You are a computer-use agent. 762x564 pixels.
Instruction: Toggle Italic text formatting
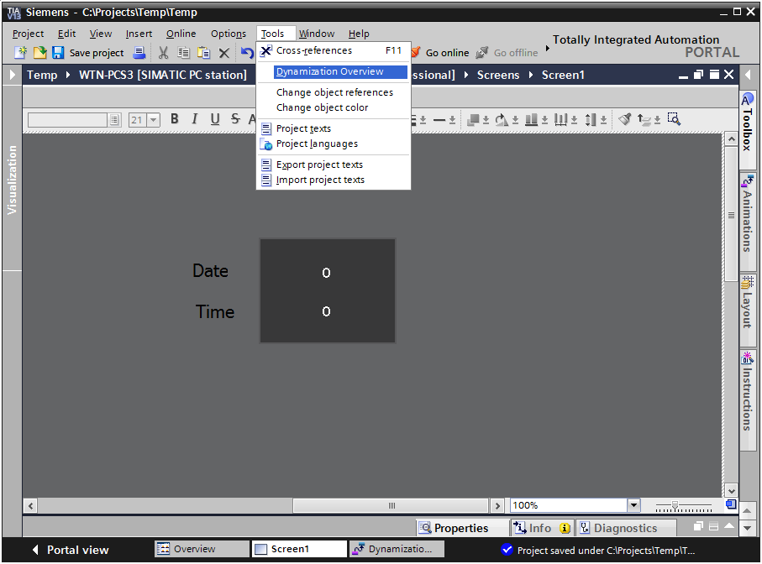pos(194,119)
